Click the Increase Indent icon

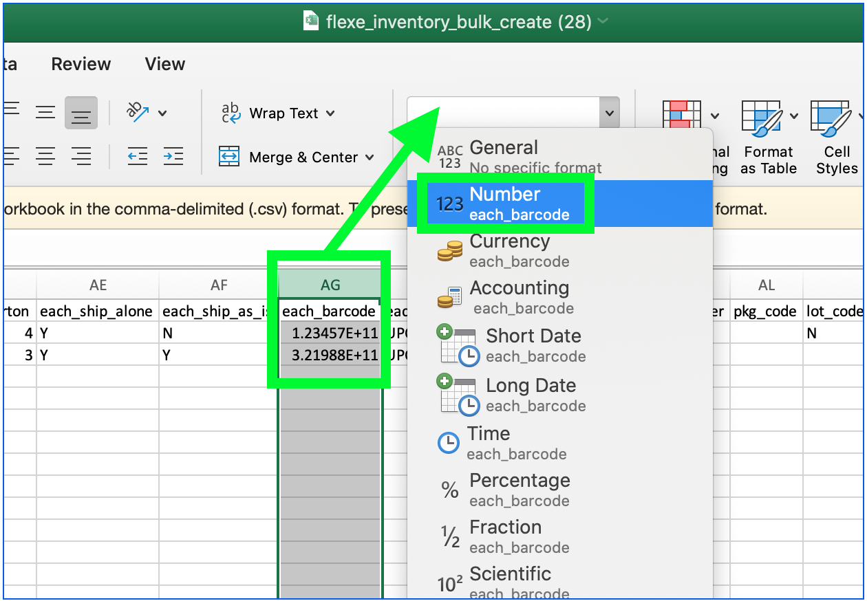click(173, 156)
